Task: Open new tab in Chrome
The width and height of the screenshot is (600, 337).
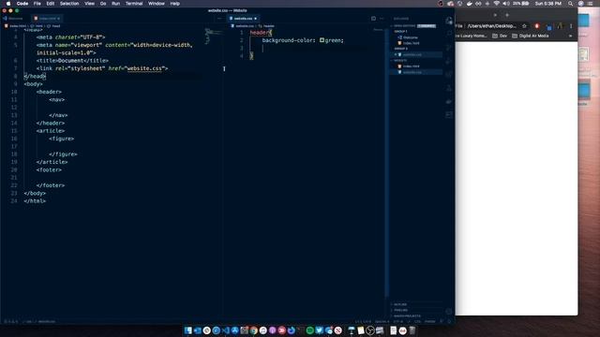Action: click(507, 15)
